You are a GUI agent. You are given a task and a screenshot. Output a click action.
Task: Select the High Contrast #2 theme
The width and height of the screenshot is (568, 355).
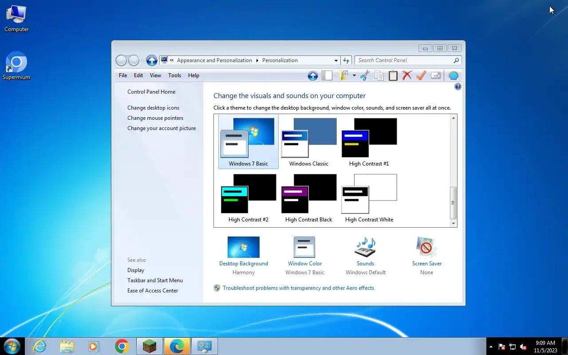[x=248, y=197]
